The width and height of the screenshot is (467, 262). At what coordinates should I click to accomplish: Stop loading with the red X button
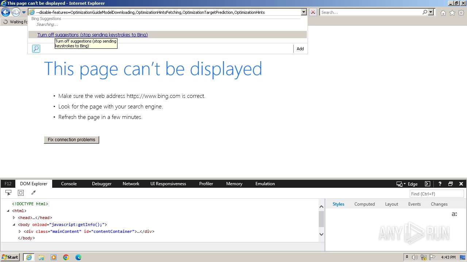pyautogui.click(x=313, y=12)
